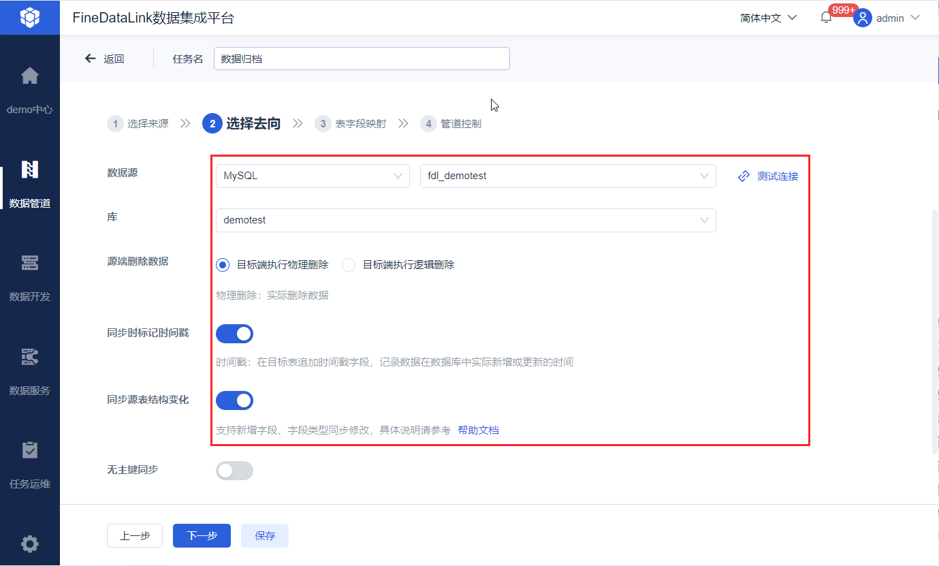This screenshot has height=566, width=939.
Task: Turn off 同步源表结构变化 switch
Action: 234,400
